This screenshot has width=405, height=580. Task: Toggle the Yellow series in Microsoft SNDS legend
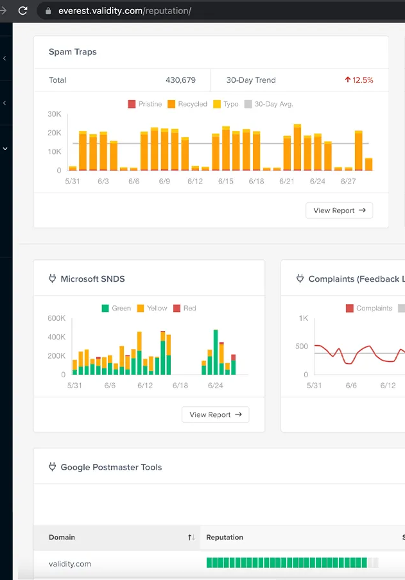(151, 308)
